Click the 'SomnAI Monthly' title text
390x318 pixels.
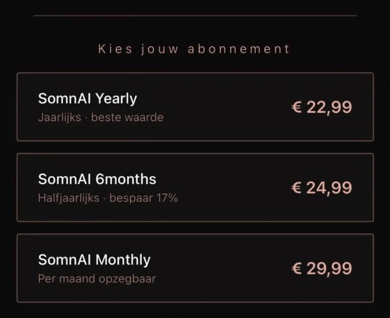pyautogui.click(x=94, y=259)
